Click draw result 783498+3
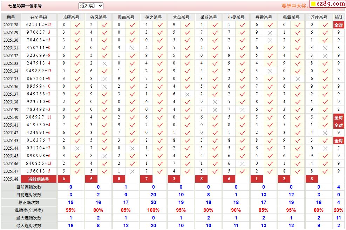This screenshot has height=230, width=346. coord(39,110)
